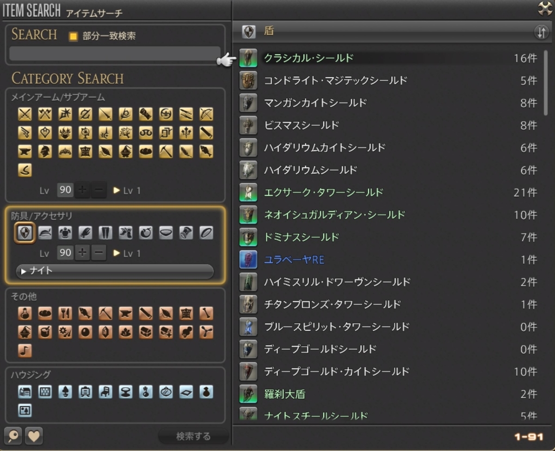Image resolution: width=555 pixels, height=451 pixels.
Task: Choose the dye bucket category icon
Action: pos(45,332)
